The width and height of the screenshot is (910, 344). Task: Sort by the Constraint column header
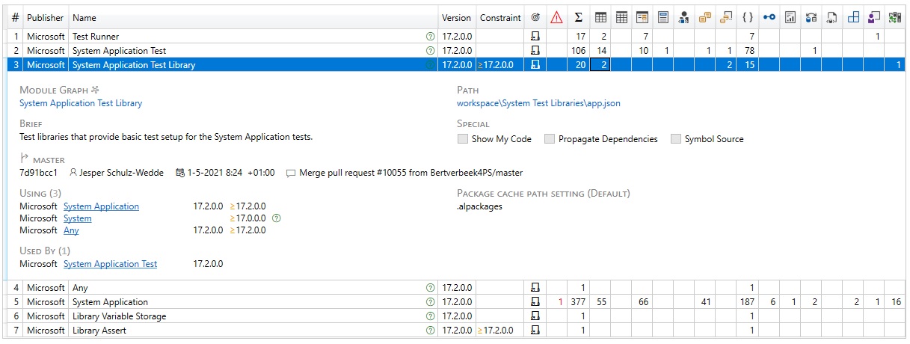500,18
